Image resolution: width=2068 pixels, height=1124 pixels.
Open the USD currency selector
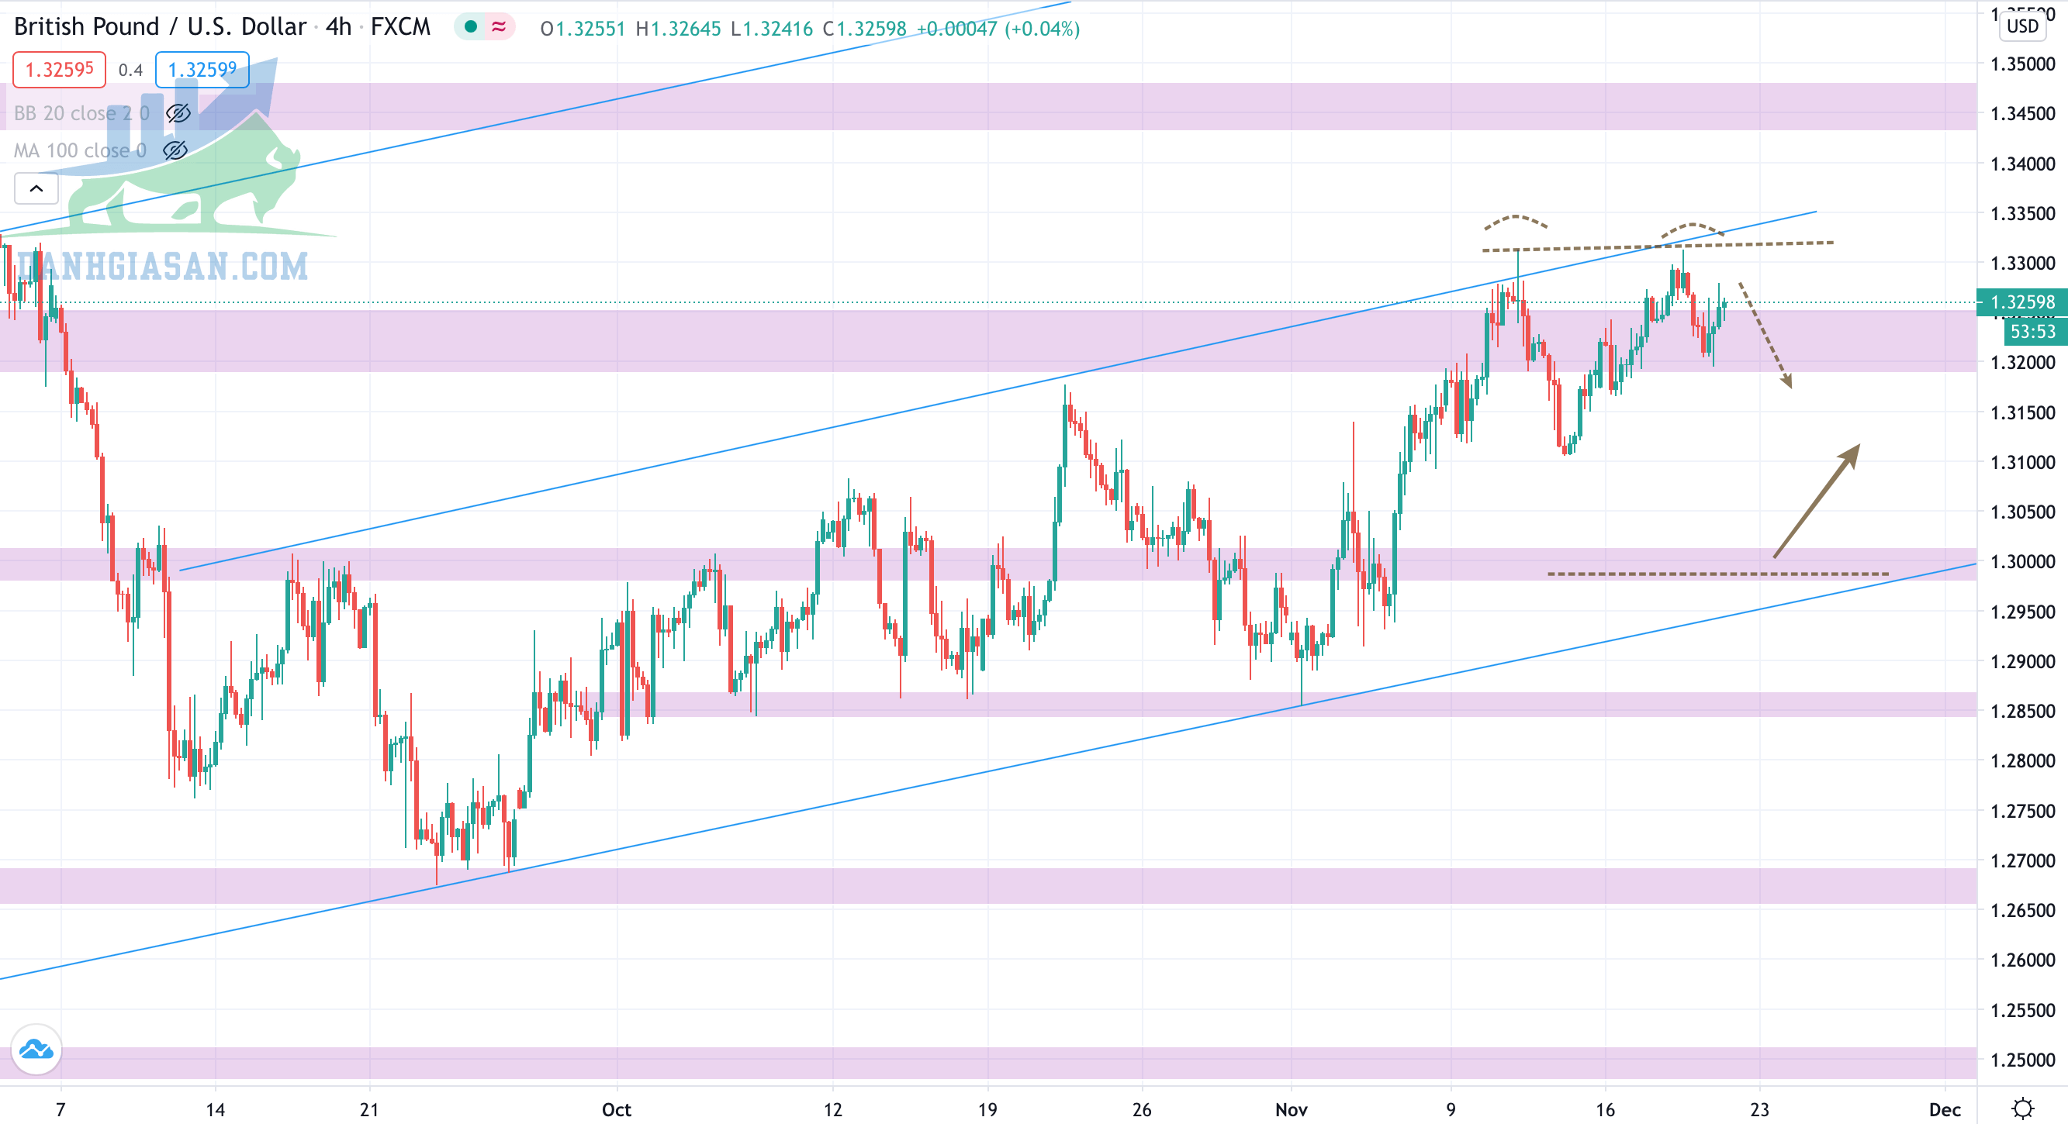tap(2022, 26)
